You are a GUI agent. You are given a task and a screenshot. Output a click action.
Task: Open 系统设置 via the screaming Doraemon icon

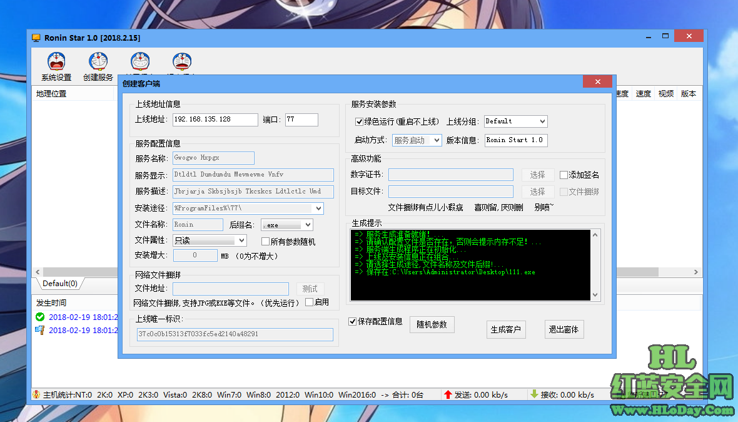[x=56, y=62]
